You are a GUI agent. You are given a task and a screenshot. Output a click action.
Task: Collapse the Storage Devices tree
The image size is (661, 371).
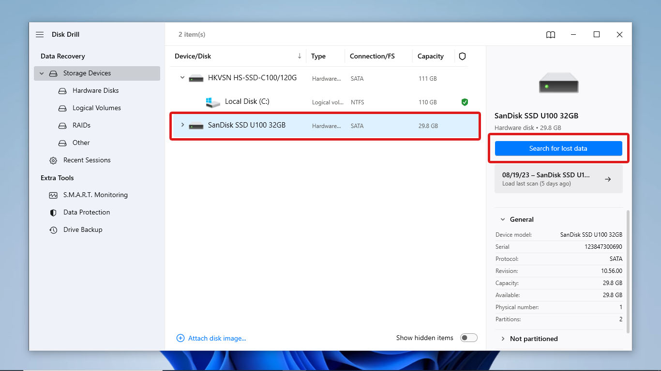(42, 73)
